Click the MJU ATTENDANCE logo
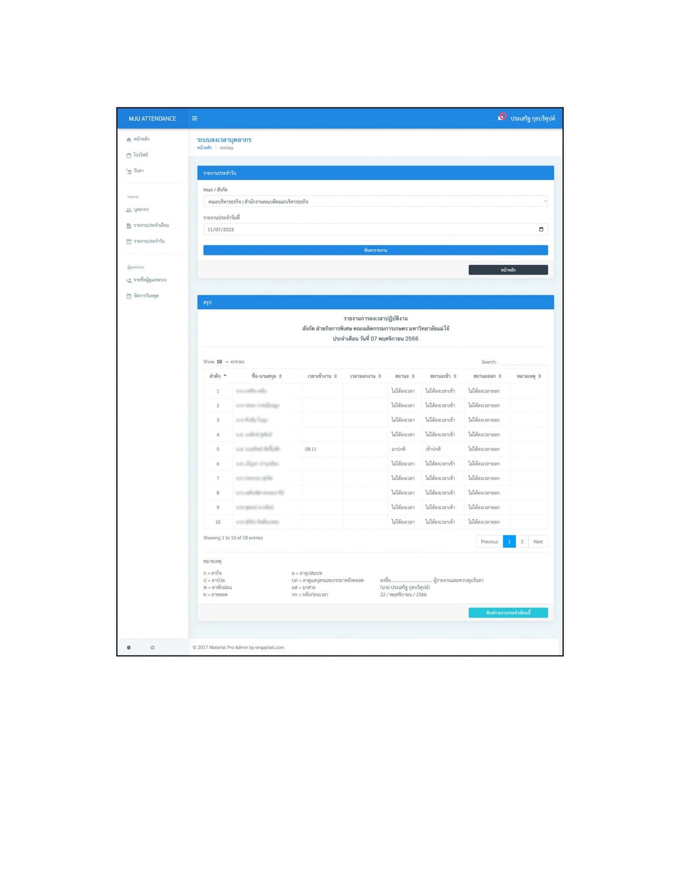This screenshot has height=880, width=680. 152,118
